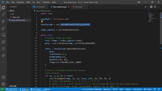Image resolution: width=162 pixels, height=91 pixels.
Task: Run the Python file with play button
Action: point(146,7)
